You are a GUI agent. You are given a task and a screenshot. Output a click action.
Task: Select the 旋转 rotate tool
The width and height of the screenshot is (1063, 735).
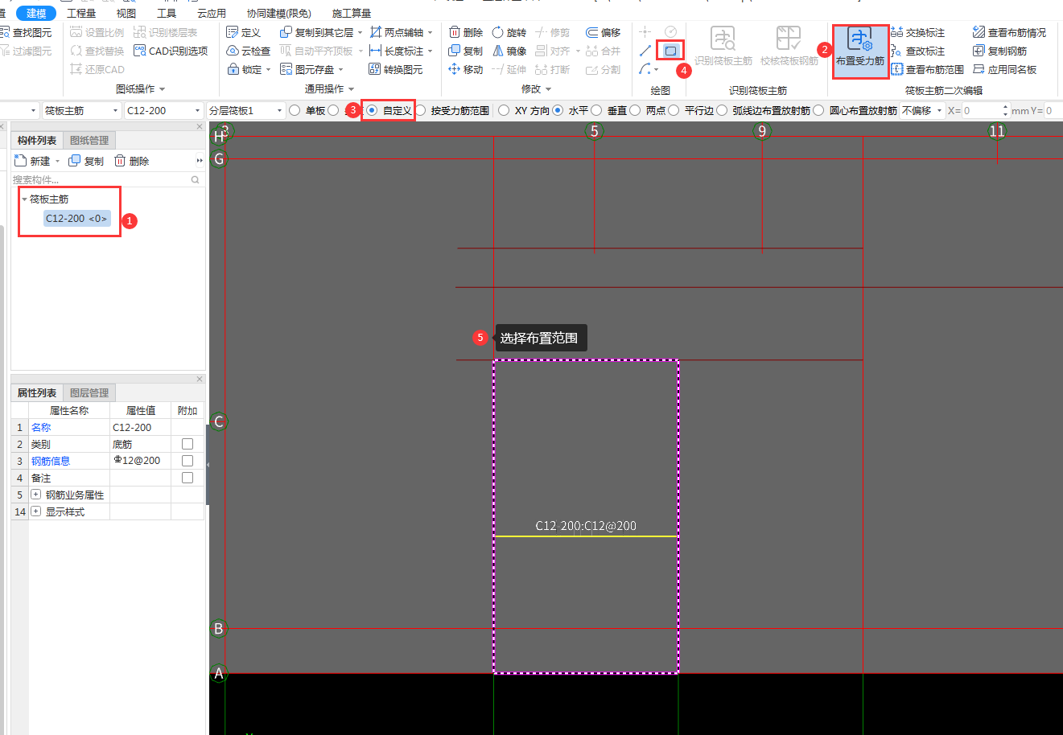(x=509, y=32)
